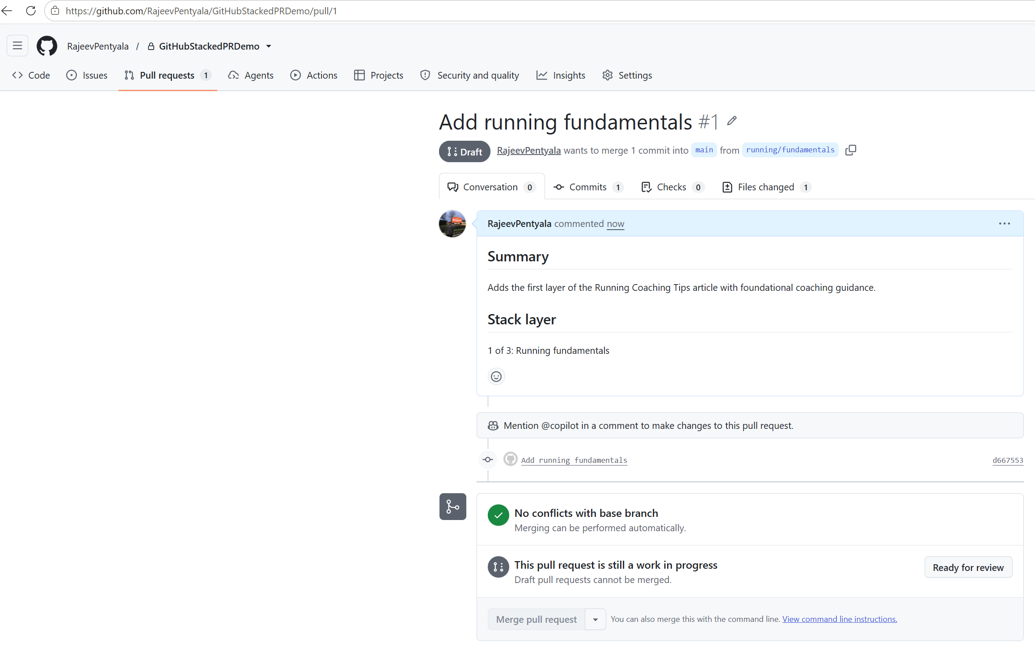
Task: Click the commit author avatar in the timeline
Action: [510, 459]
